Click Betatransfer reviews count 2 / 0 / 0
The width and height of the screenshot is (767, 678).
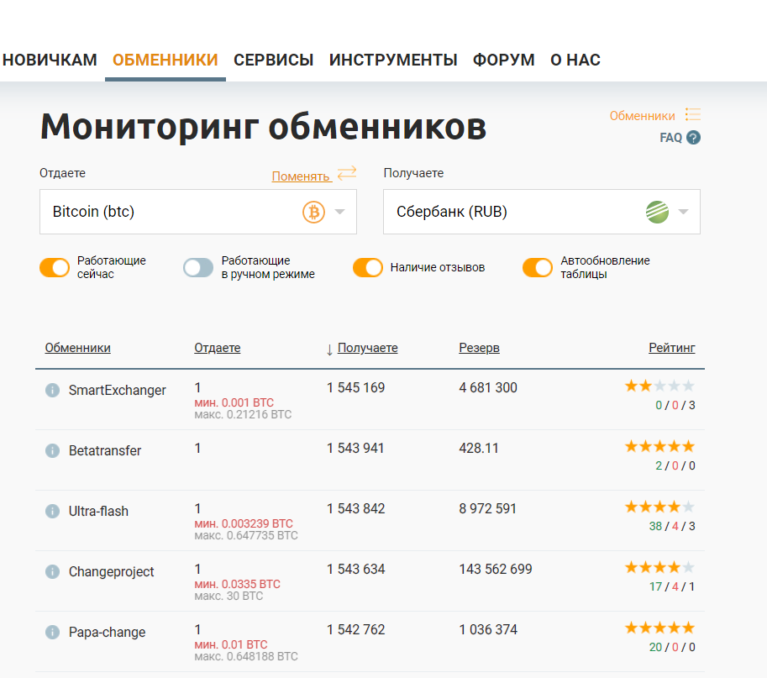click(675, 465)
